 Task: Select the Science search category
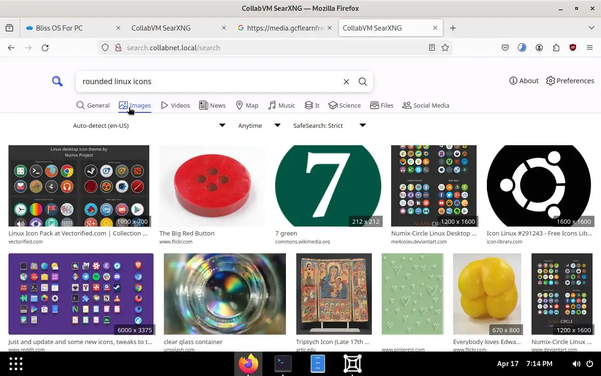point(345,105)
